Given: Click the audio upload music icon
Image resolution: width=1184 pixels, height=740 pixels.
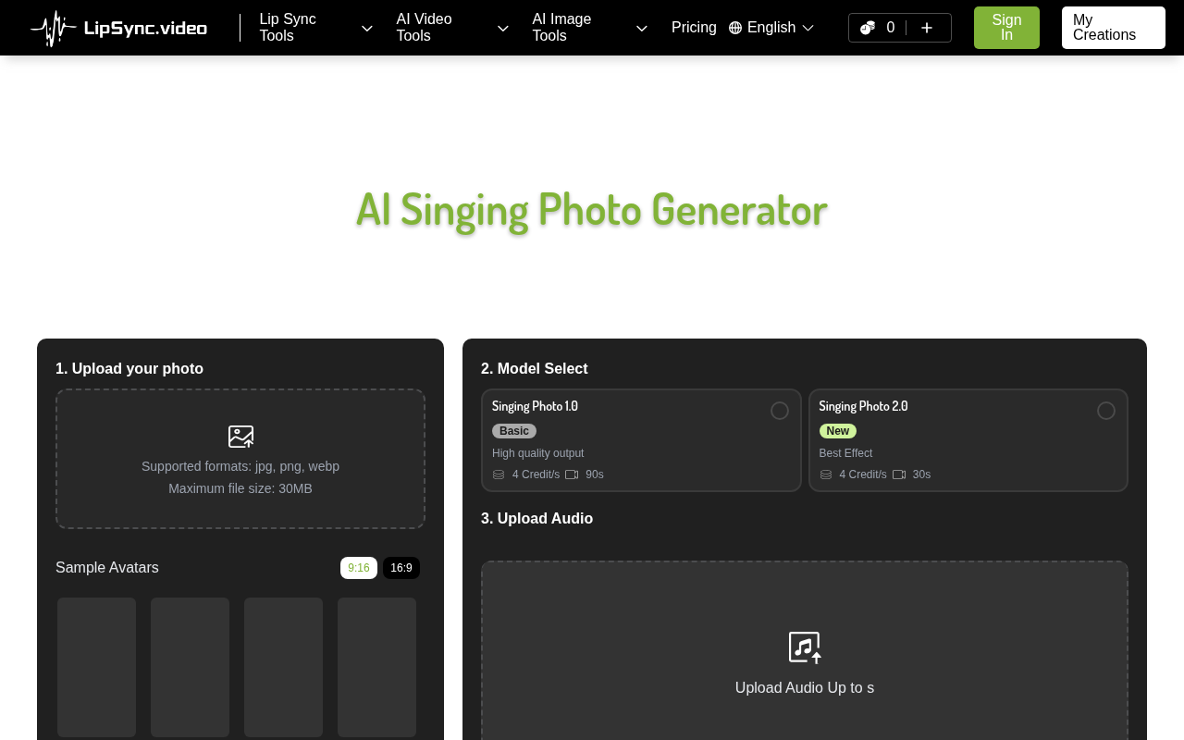Looking at the screenshot, I should click(x=804, y=647).
